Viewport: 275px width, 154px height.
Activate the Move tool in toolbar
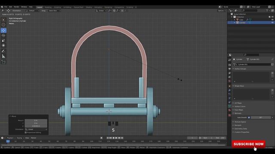(x=3, y=30)
